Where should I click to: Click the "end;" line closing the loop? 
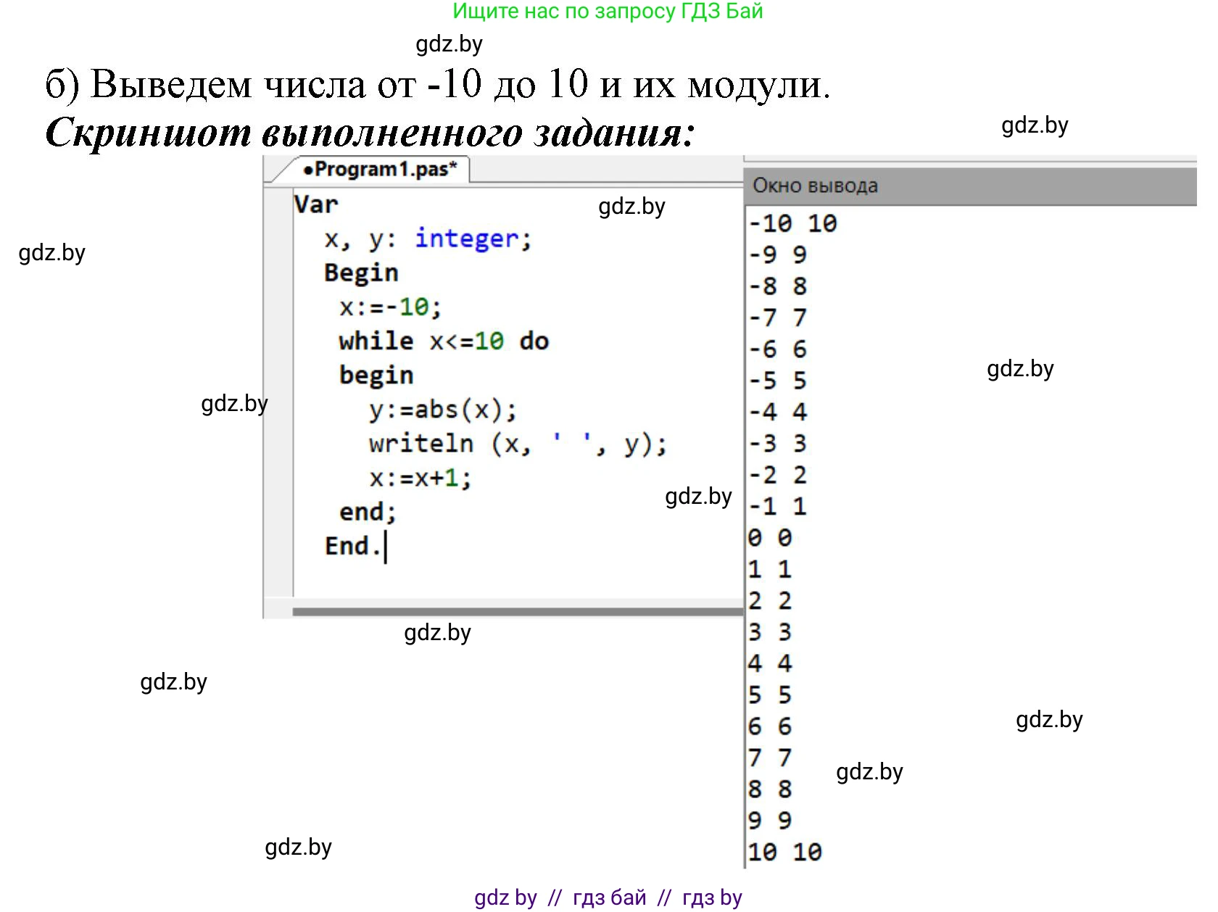(x=368, y=512)
